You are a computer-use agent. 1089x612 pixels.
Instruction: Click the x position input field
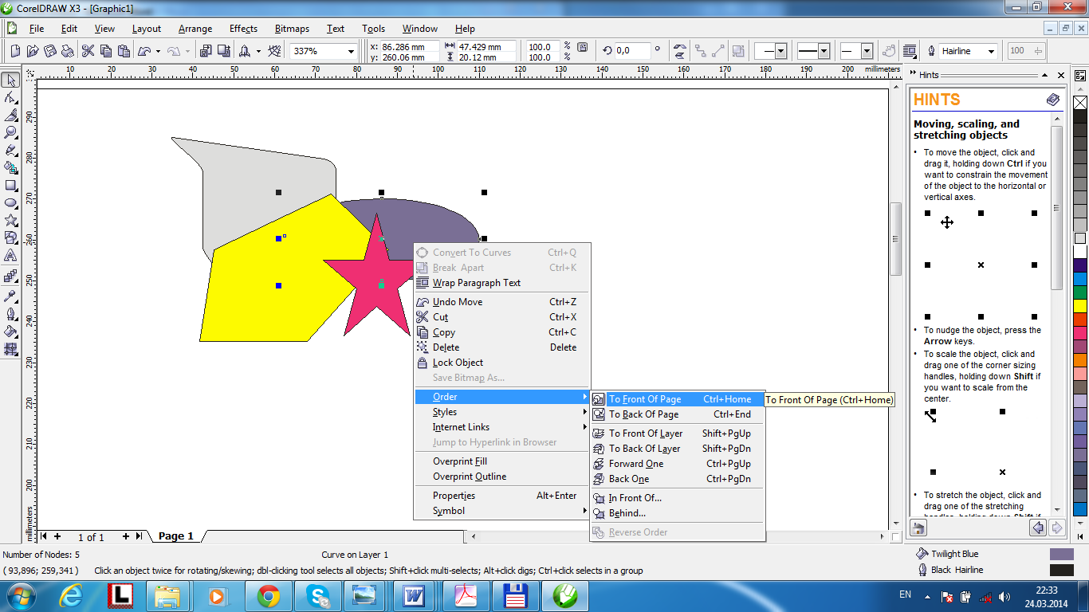click(x=409, y=46)
